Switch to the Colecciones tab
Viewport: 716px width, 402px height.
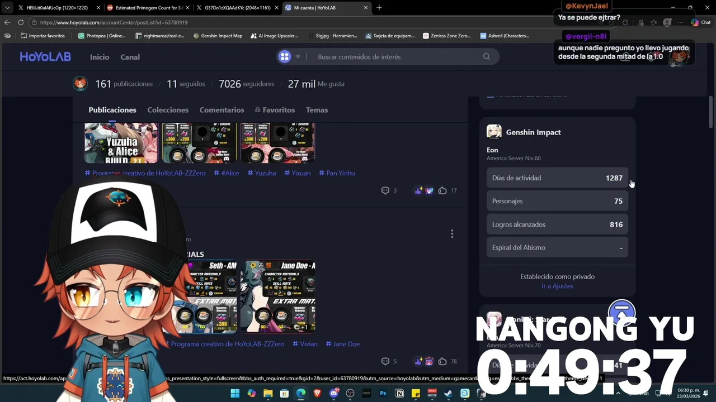pyautogui.click(x=168, y=110)
